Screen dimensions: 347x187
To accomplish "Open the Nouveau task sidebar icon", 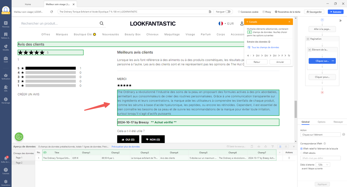I will pos(6,24).
